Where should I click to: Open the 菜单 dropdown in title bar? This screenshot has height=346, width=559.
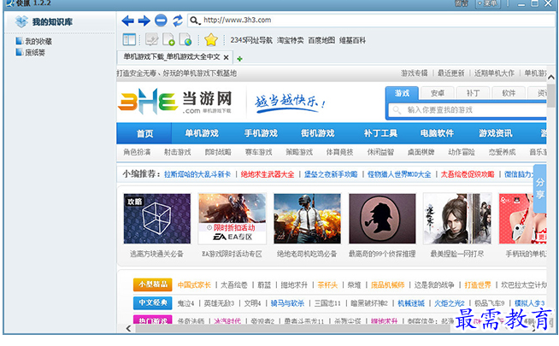(x=488, y=3)
